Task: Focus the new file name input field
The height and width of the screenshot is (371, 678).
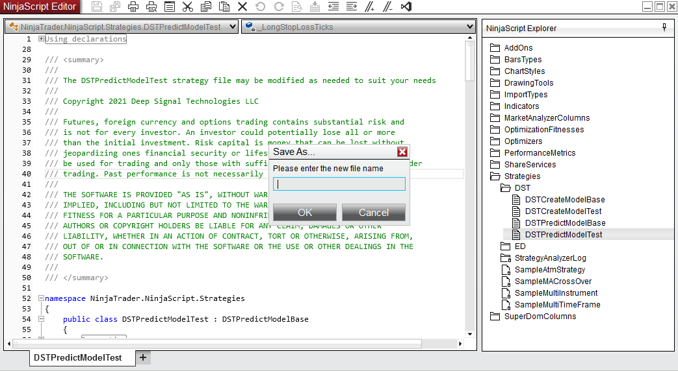Action: (339, 184)
